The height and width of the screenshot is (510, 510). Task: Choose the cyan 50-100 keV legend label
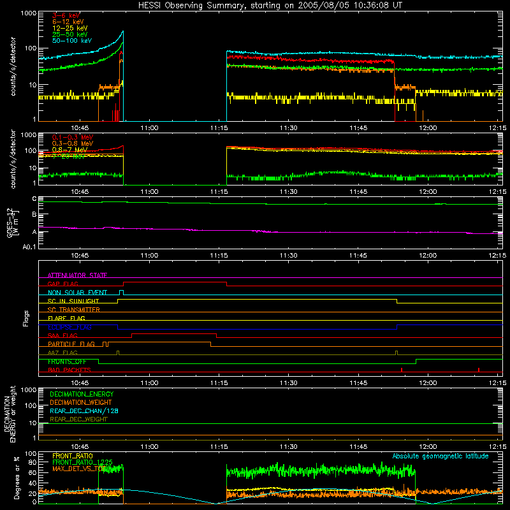tap(72, 40)
